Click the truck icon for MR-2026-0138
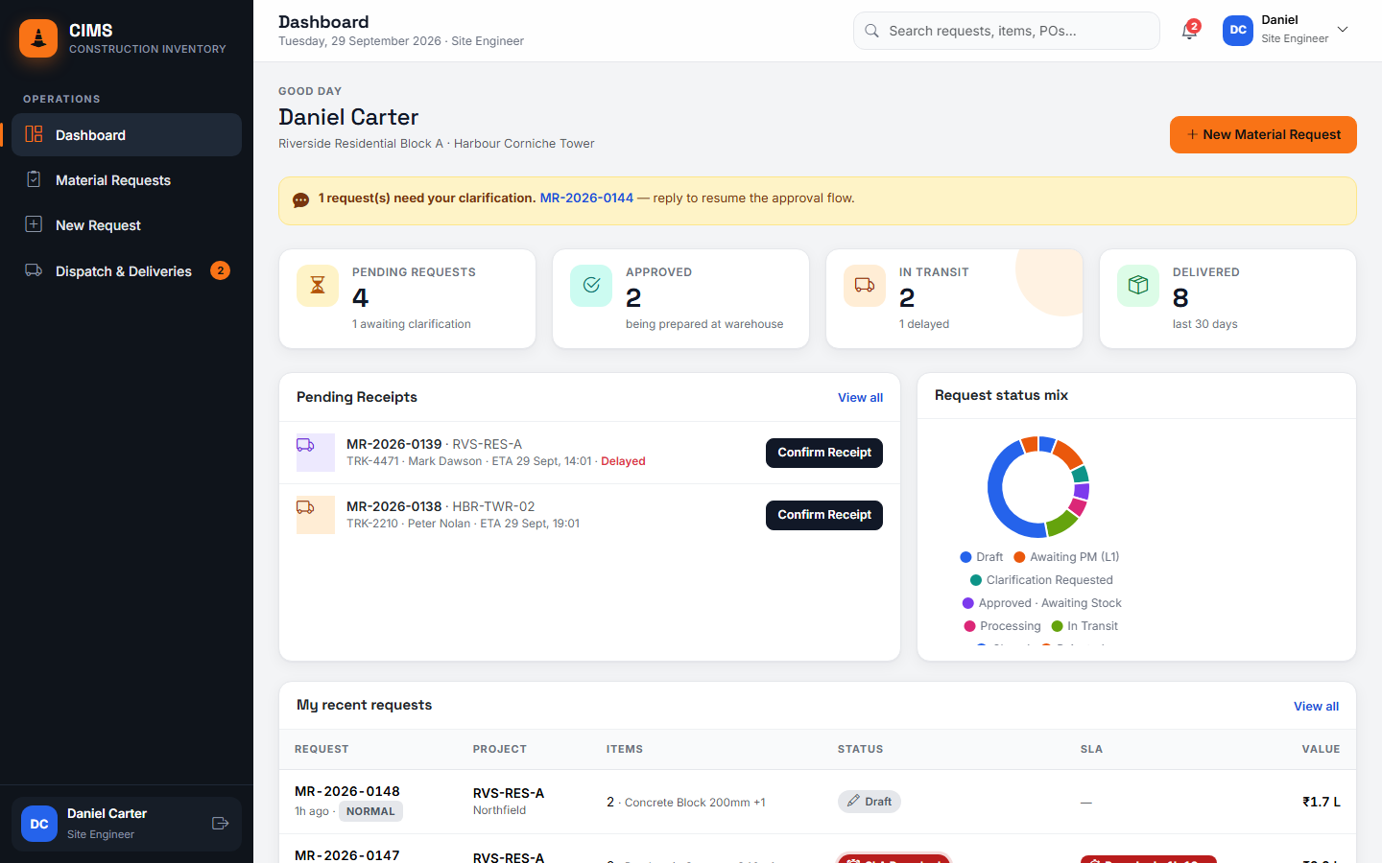Viewport: 1382px width, 863px height. point(305,507)
